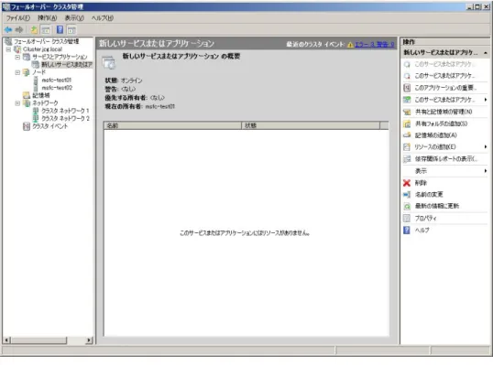Image resolution: width=493 pixels, height=365 pixels.
Task: Click the 状態: オンライン status text
Action: [124, 81]
